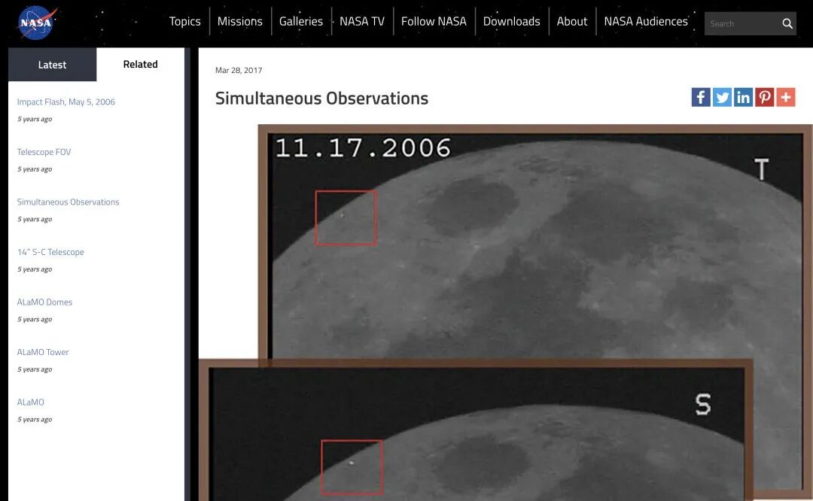Share on Pinterest

[x=764, y=97]
